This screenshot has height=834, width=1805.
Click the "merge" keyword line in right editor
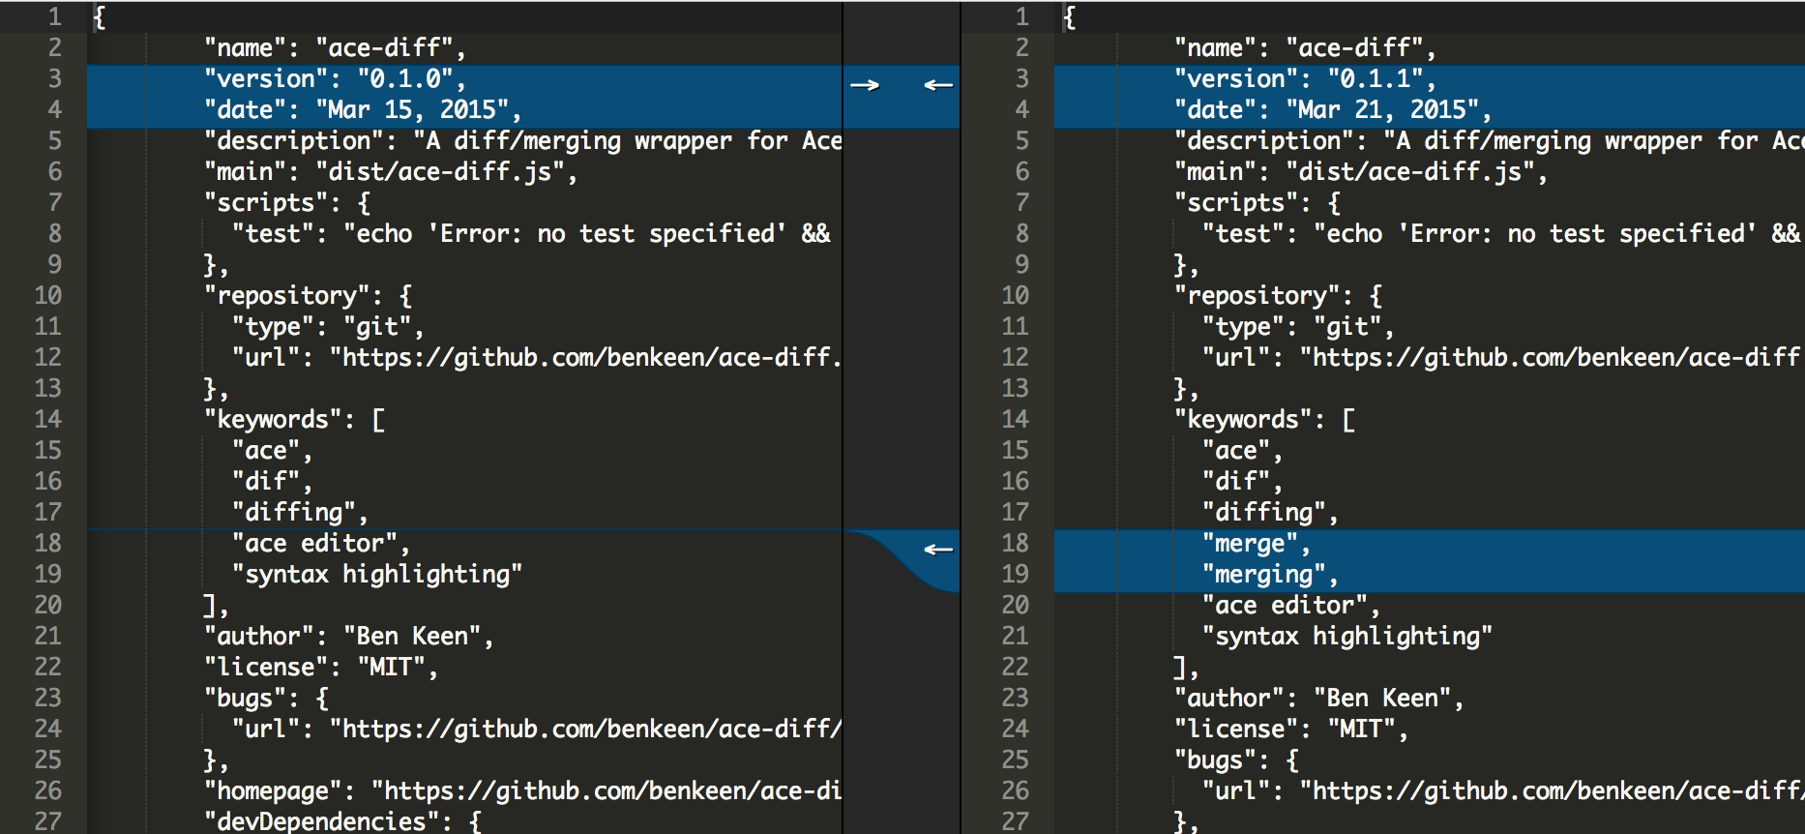pos(1257,544)
